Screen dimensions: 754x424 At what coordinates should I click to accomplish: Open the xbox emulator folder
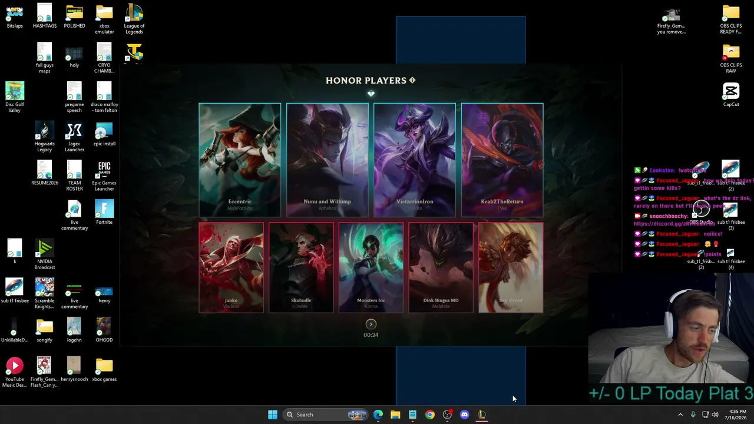tap(104, 19)
